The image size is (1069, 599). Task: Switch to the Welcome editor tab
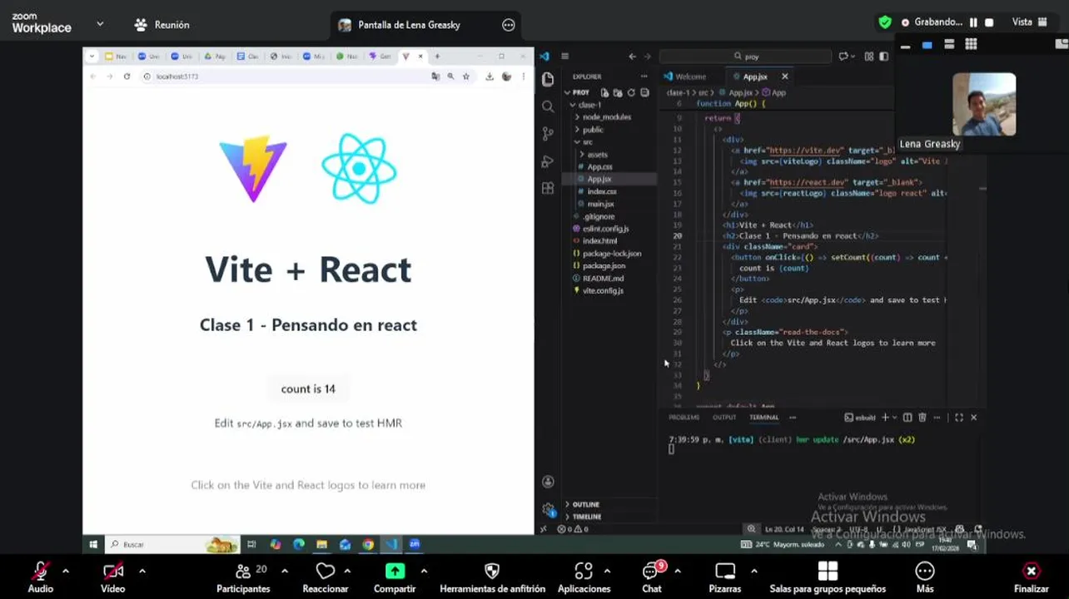click(x=685, y=77)
